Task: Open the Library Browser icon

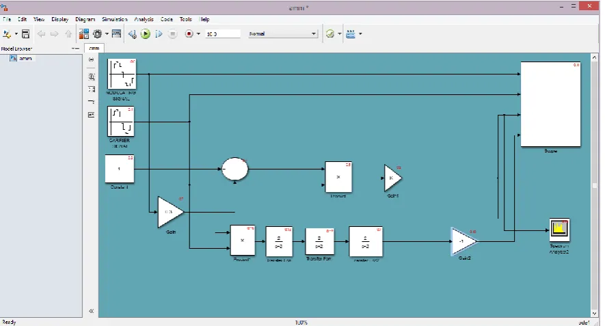Action: pyautogui.click(x=83, y=34)
